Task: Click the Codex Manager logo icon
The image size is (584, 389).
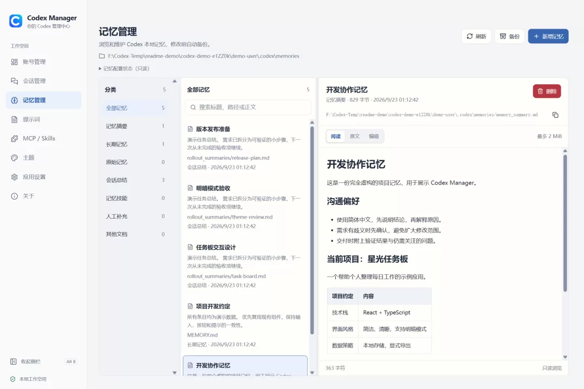Action: tap(16, 21)
